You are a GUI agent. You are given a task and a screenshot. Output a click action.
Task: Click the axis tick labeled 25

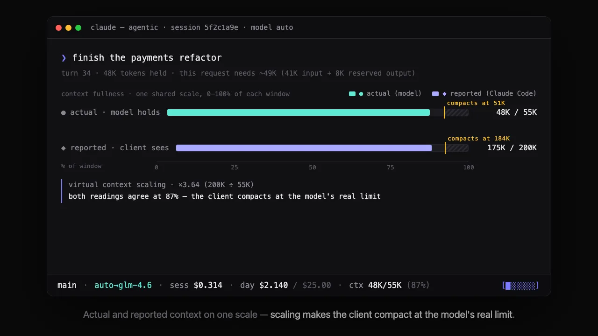(x=235, y=168)
